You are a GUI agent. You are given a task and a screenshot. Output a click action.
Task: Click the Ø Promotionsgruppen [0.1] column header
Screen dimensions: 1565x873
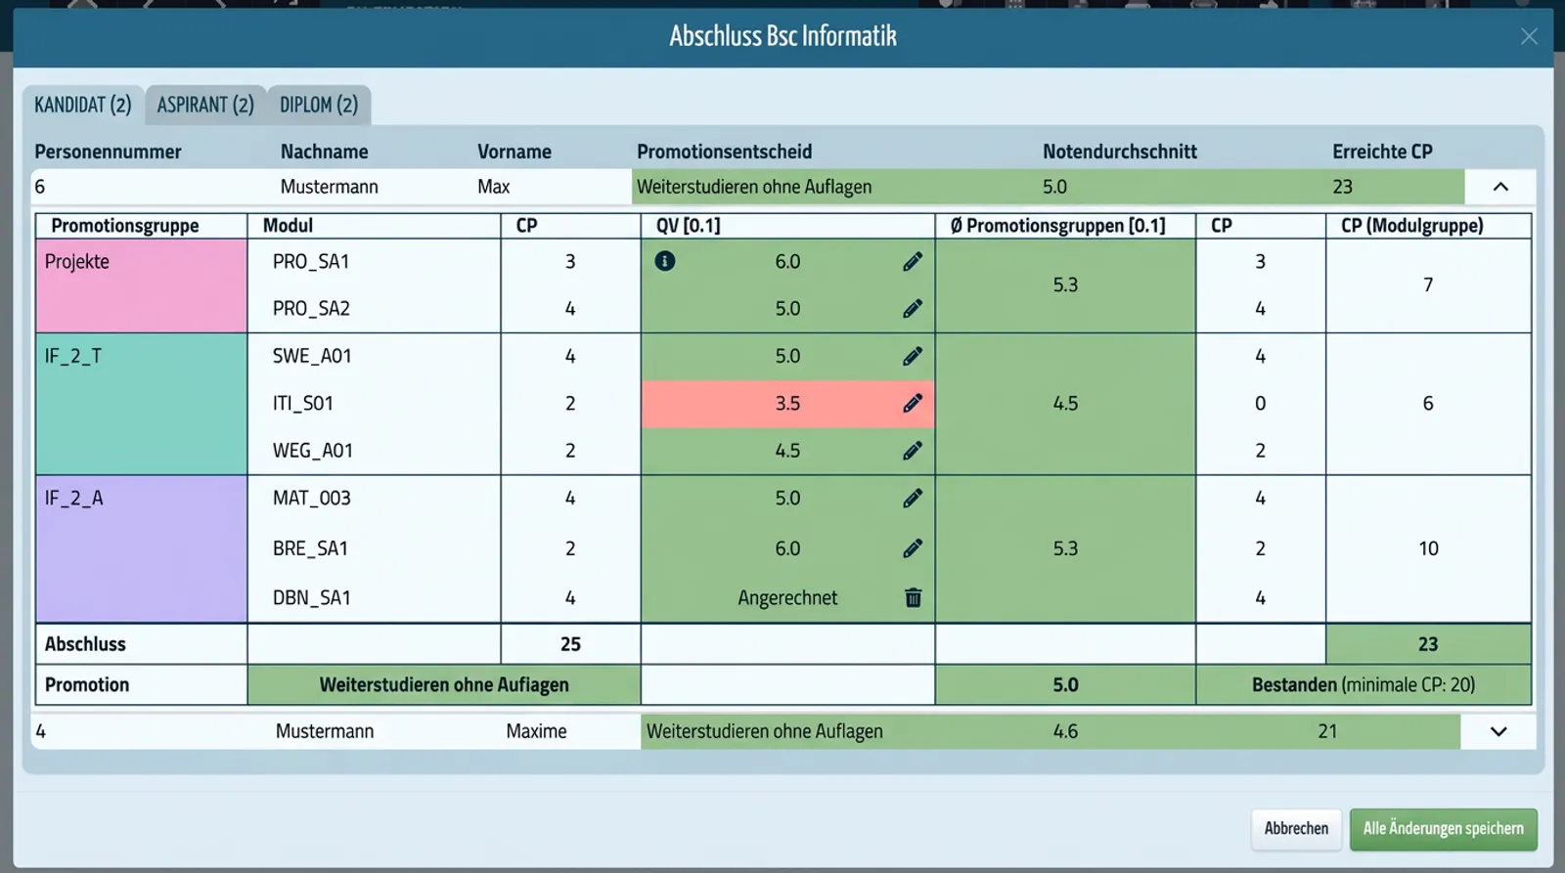tap(1057, 226)
